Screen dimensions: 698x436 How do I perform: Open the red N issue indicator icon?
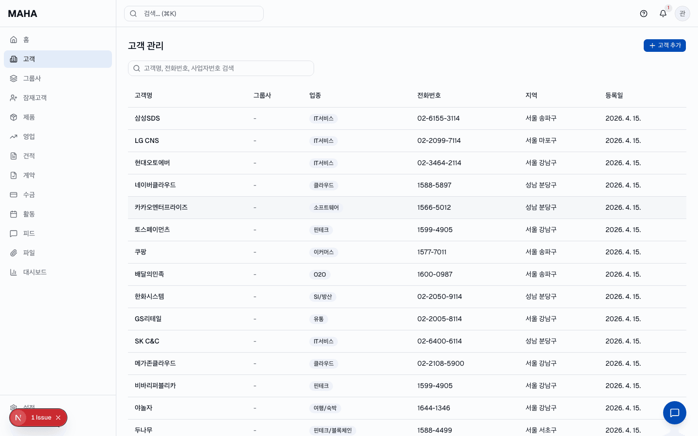click(18, 418)
